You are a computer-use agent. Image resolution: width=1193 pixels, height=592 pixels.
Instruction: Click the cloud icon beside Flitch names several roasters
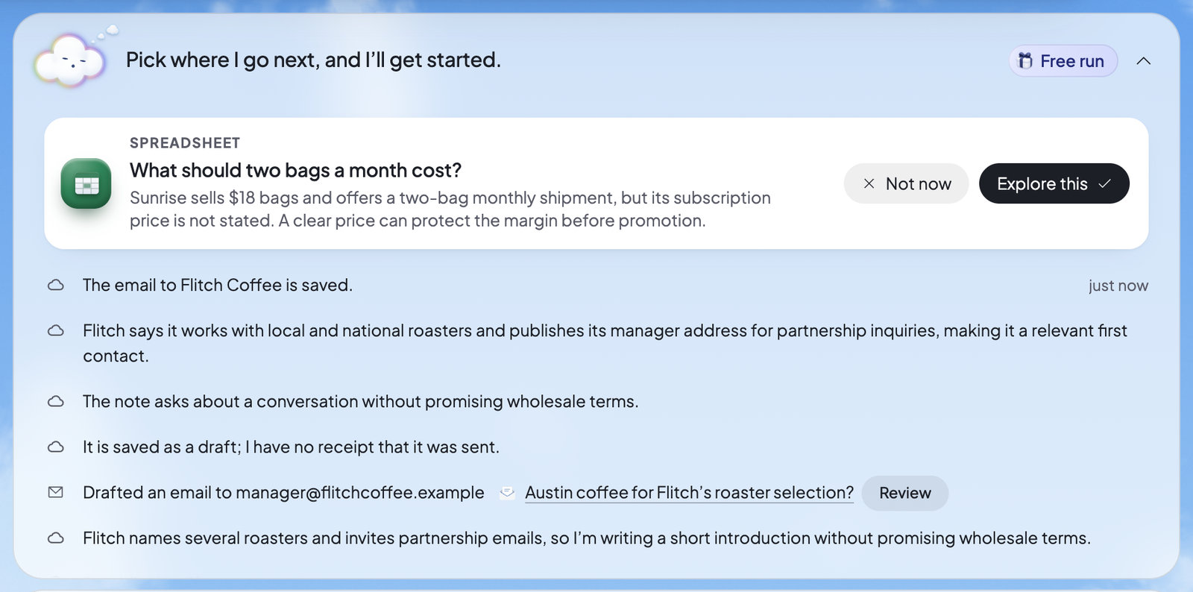point(56,538)
